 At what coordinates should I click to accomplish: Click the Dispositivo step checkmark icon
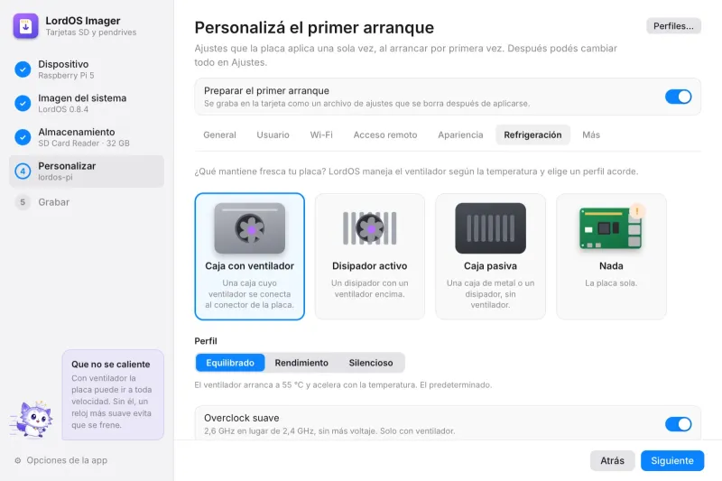23,69
